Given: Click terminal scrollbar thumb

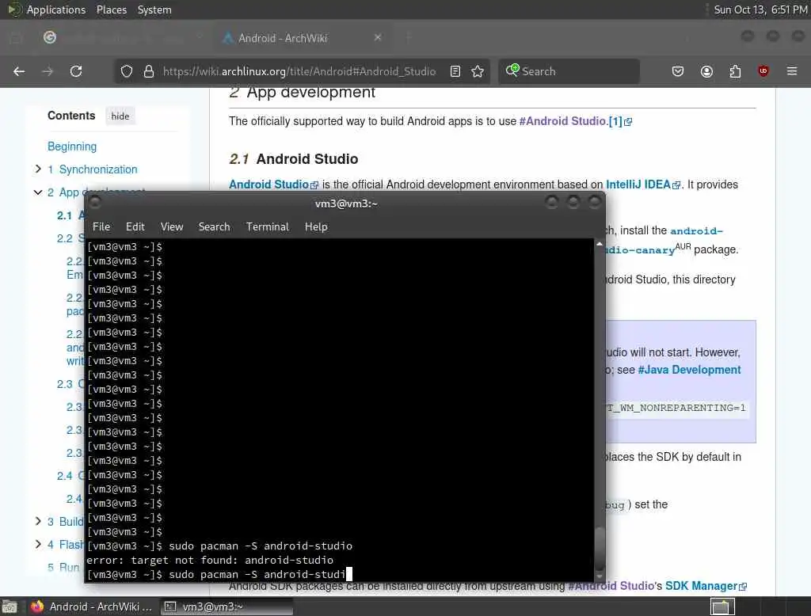Looking at the screenshot, I should pyautogui.click(x=600, y=548).
